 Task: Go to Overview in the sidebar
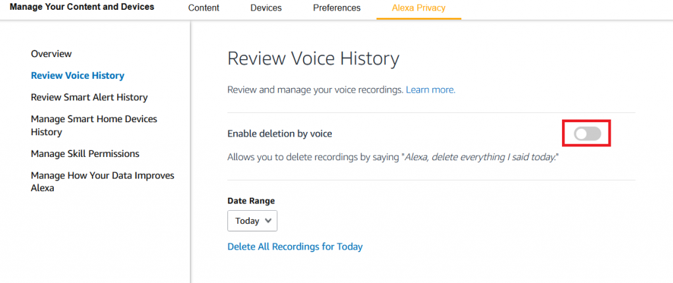point(51,54)
